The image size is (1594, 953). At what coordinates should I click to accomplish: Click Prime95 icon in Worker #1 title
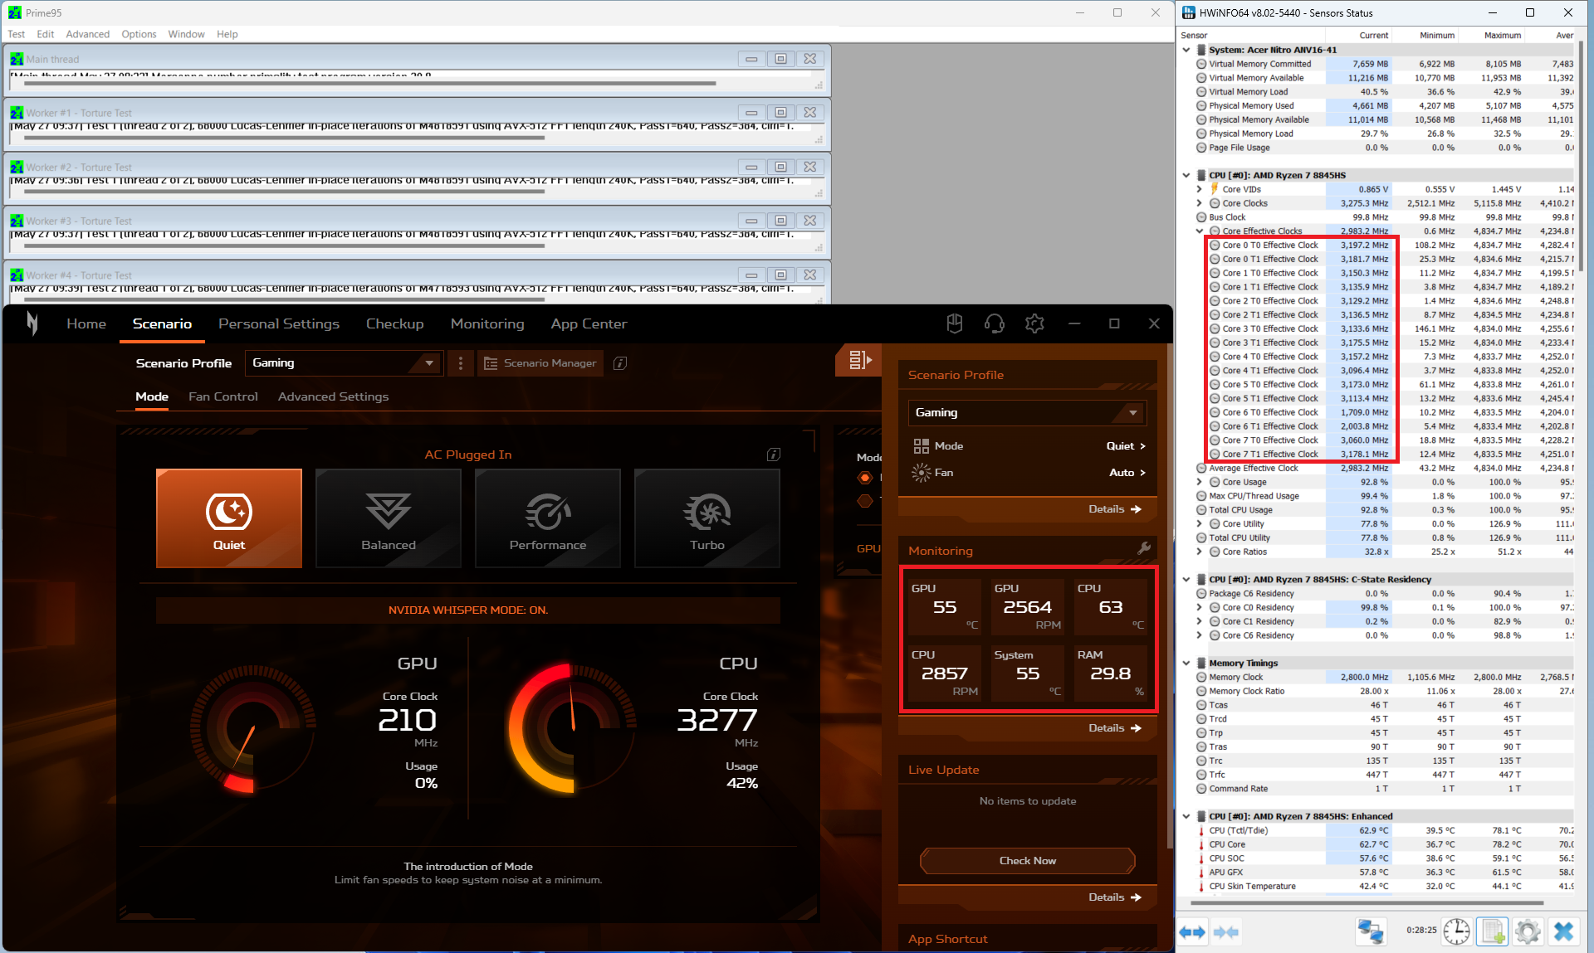pos(17,113)
